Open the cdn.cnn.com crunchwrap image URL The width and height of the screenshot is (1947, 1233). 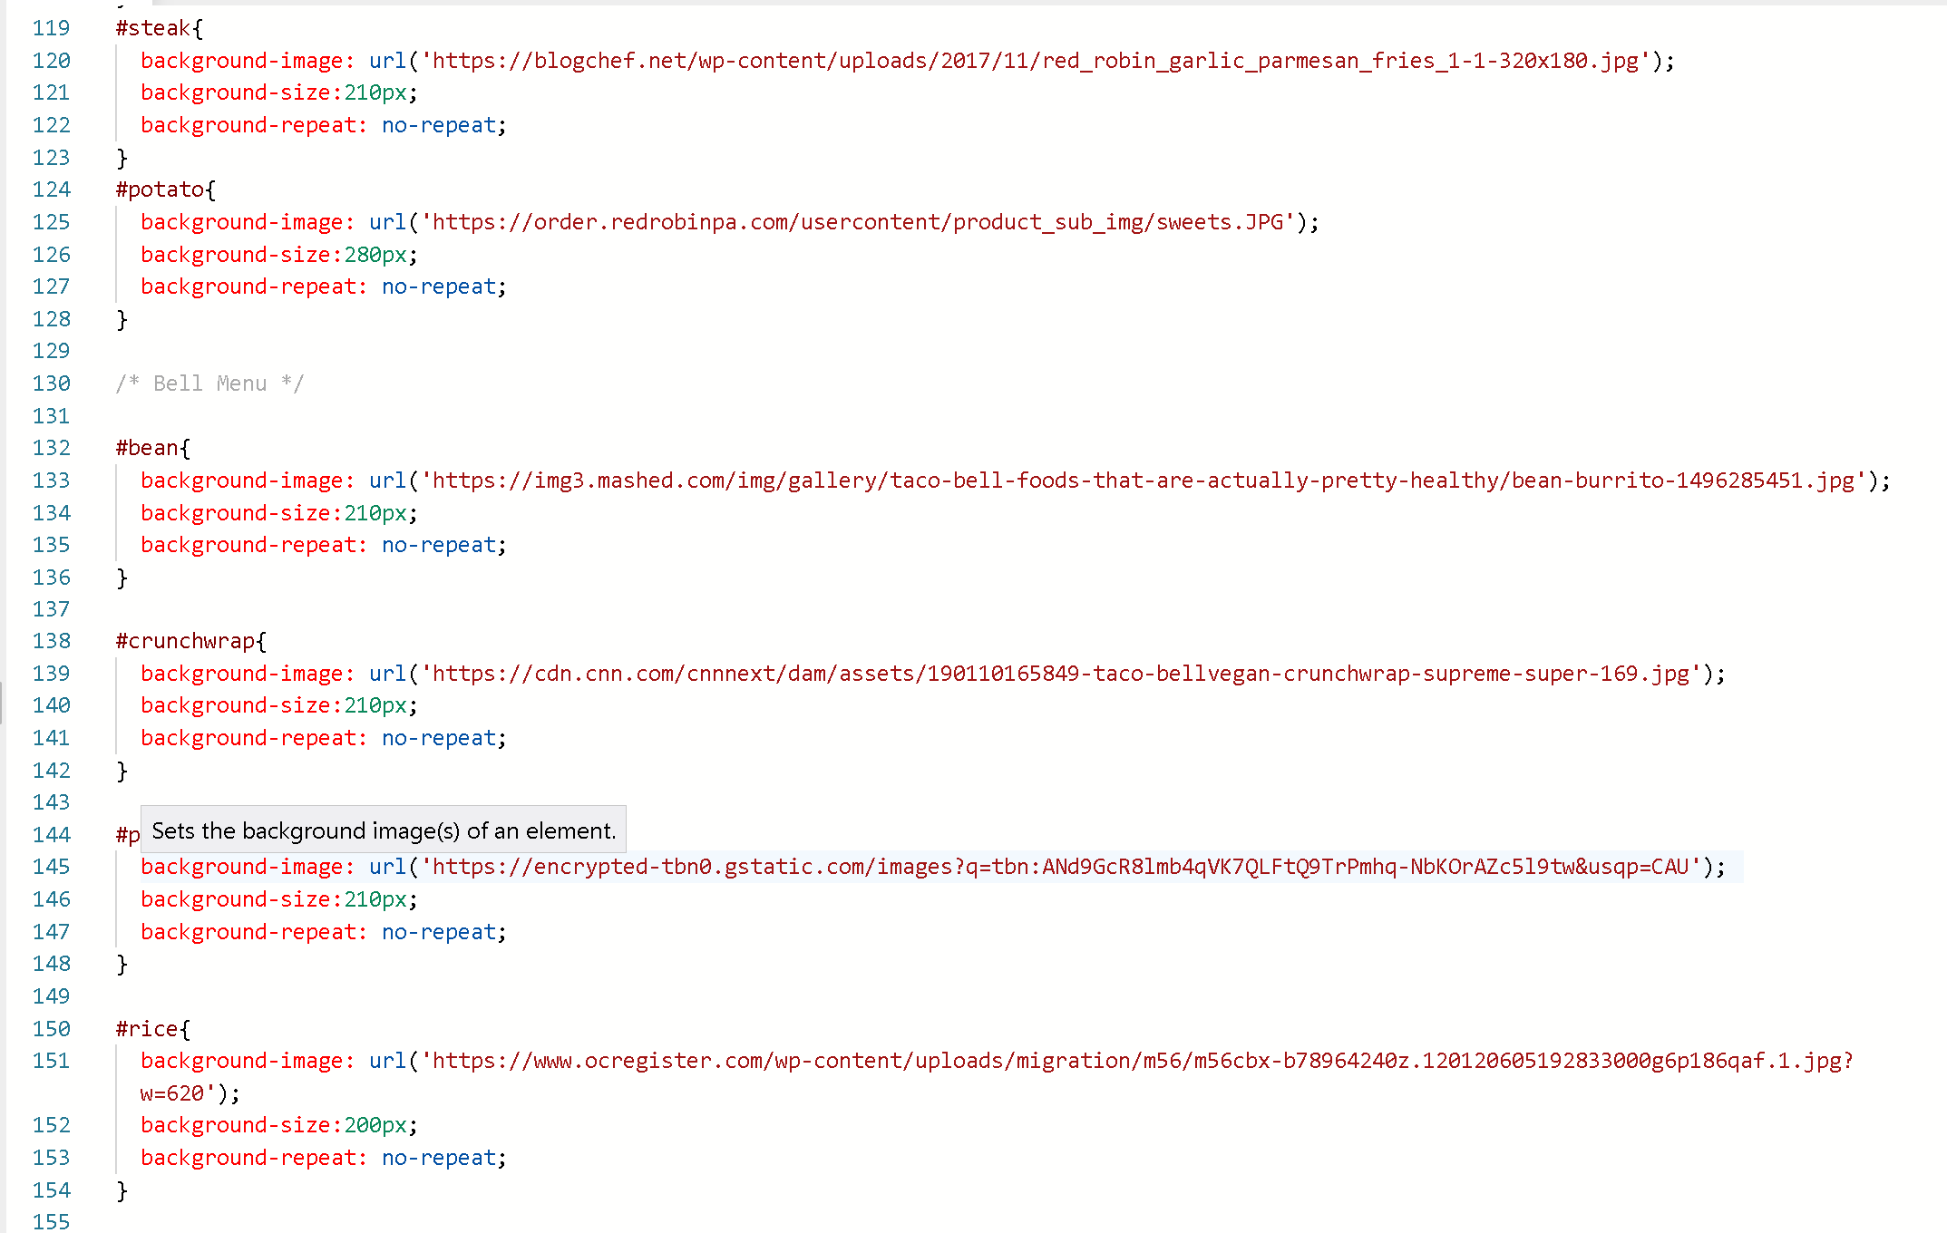[x=1059, y=674]
